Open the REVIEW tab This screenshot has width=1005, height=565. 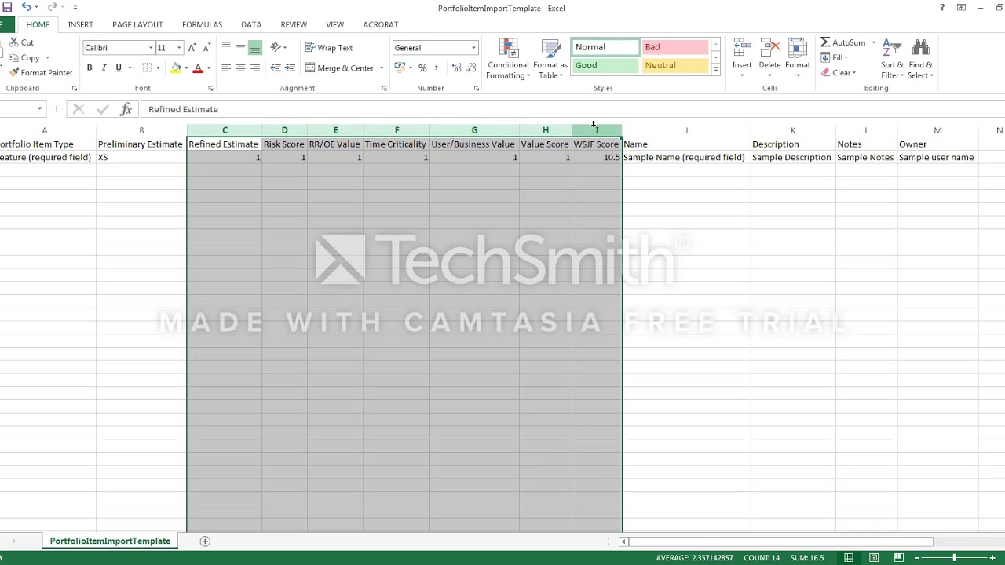coord(294,25)
